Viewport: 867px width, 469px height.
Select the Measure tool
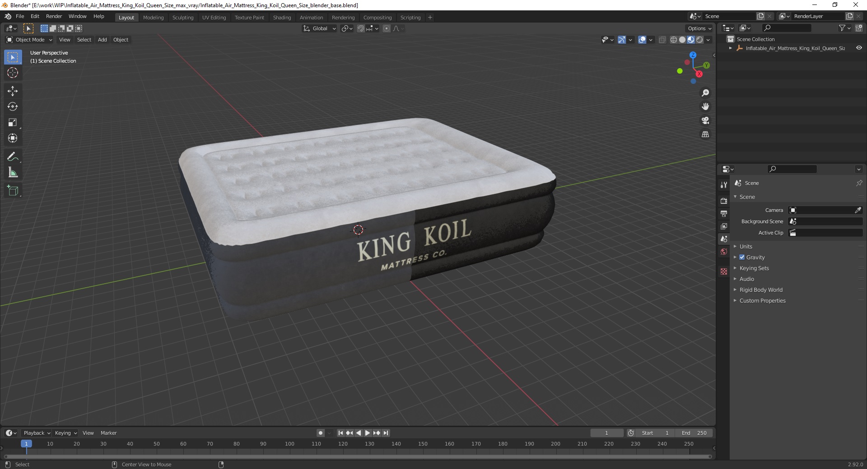point(13,173)
